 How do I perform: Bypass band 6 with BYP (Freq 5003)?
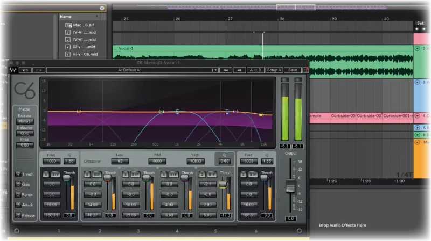[x=253, y=174]
